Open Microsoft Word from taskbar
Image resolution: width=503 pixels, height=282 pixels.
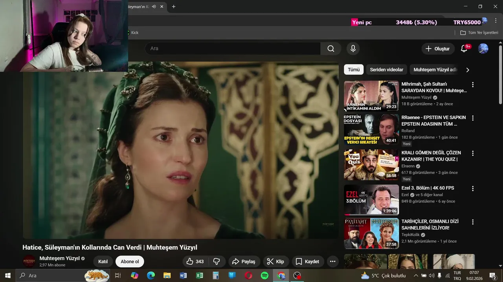pos(184,275)
